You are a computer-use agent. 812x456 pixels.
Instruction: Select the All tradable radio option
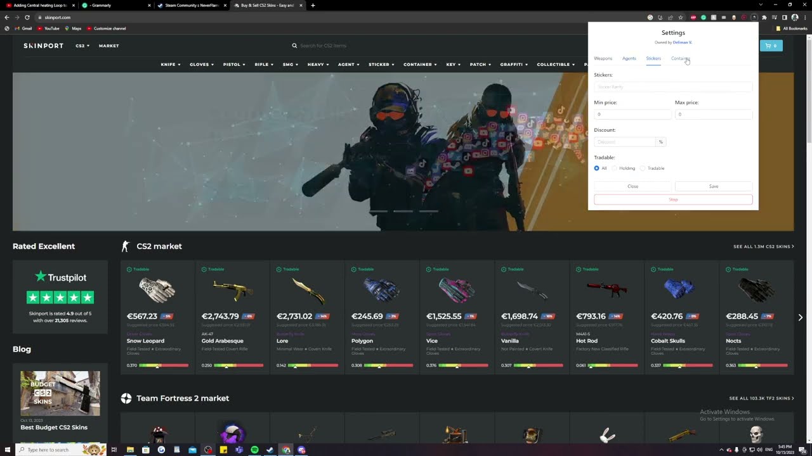coord(597,168)
